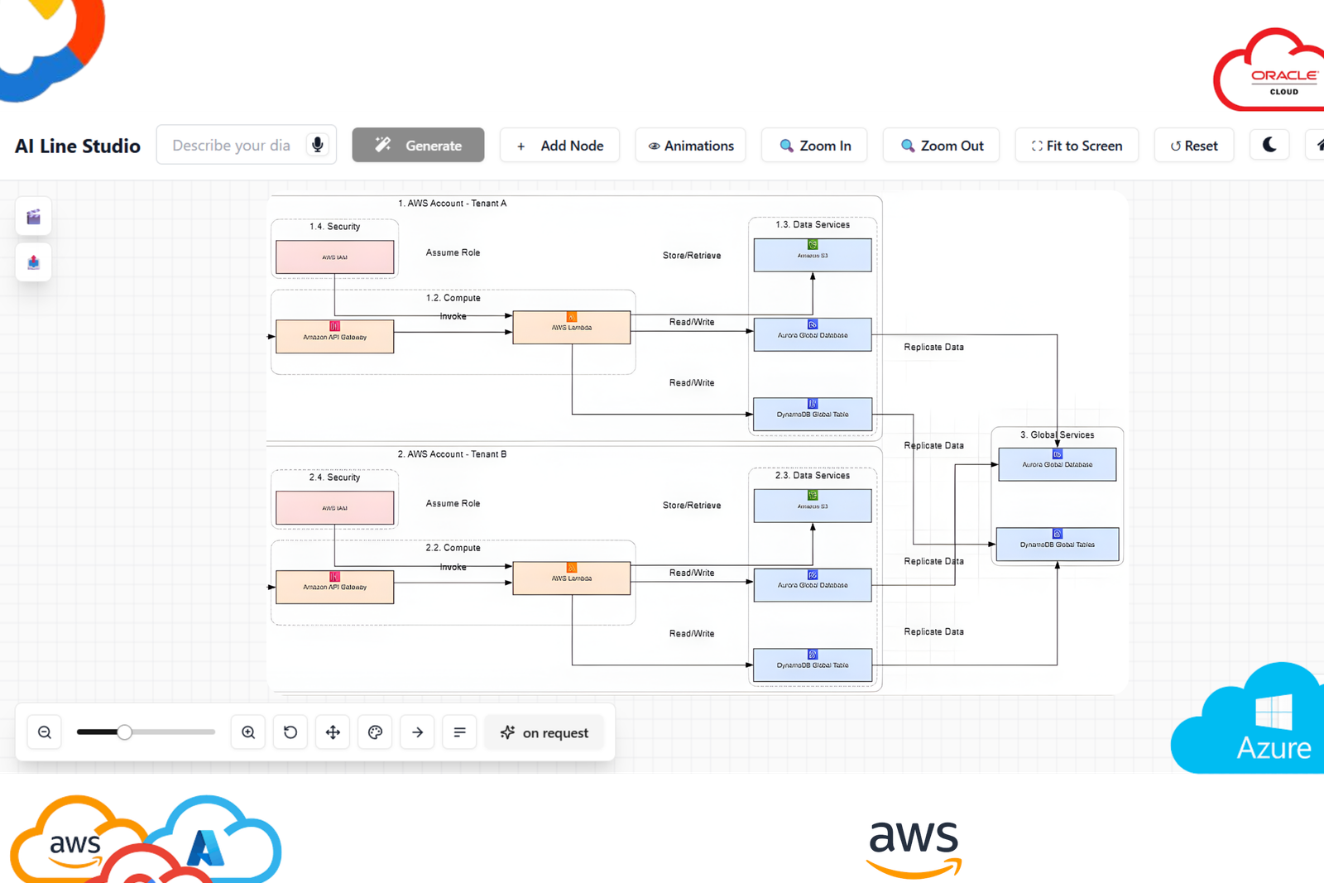Open the animations clapperboard panel in left sidebar
Screen dimensions: 1324x883
pyautogui.click(x=33, y=217)
